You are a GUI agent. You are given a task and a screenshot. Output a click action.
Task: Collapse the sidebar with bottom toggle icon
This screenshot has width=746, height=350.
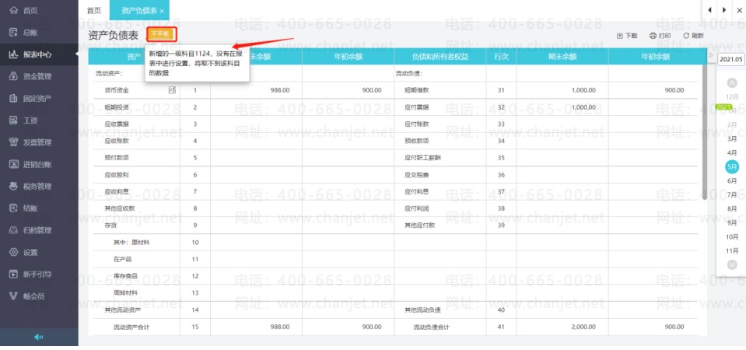pyautogui.click(x=39, y=337)
